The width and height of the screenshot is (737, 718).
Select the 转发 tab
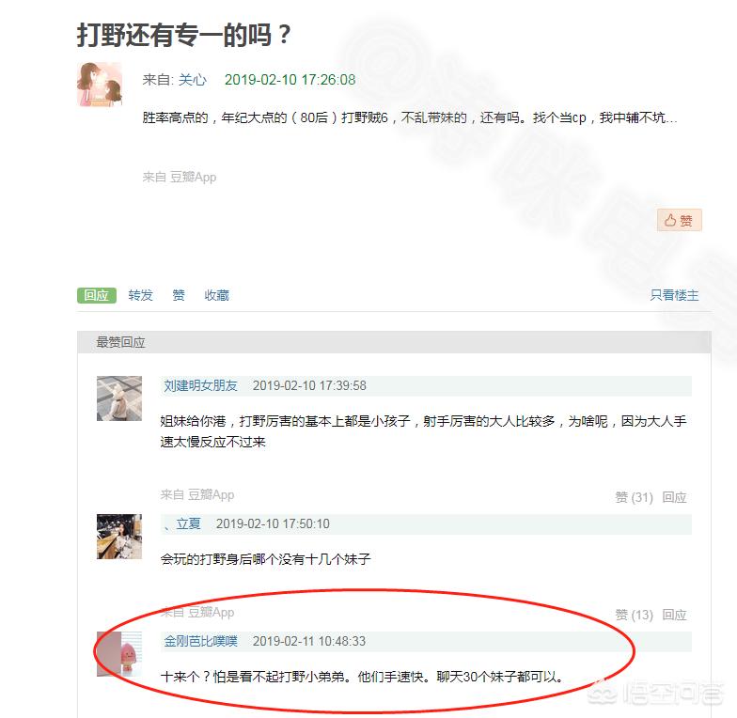pos(141,295)
